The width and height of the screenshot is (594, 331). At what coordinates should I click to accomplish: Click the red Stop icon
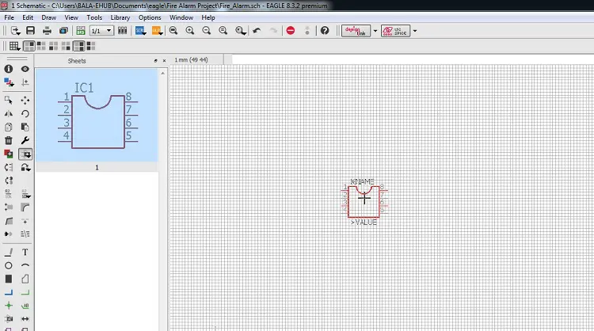pyautogui.click(x=291, y=31)
